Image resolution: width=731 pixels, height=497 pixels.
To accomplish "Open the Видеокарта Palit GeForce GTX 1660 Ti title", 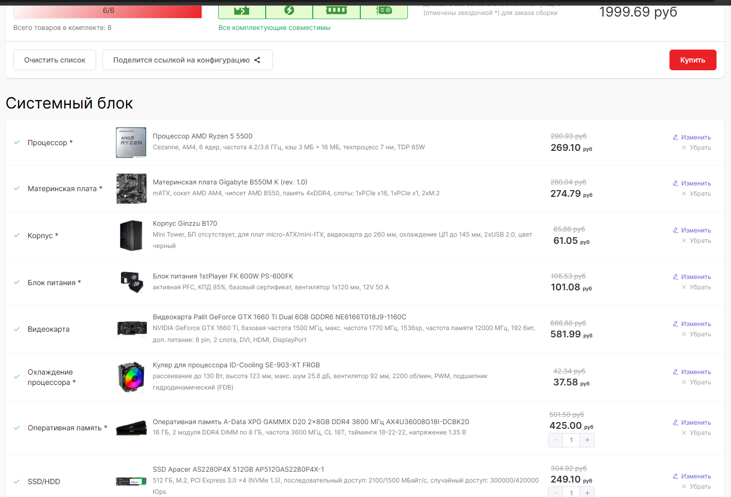I will [x=280, y=317].
